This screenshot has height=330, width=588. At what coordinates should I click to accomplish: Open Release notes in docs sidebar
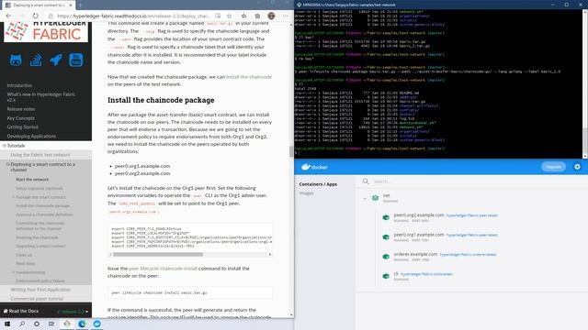click(21, 109)
